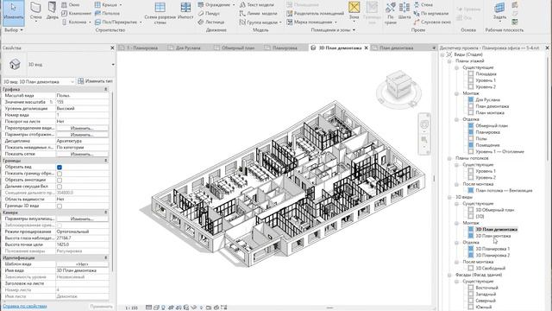Click Изменить for Параметры отображения
This screenshot has height=311, width=552.
tap(82, 135)
